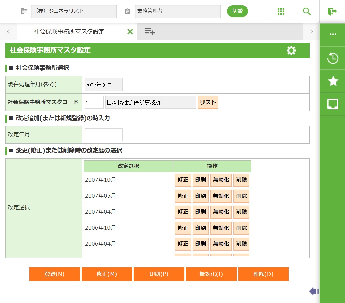Click the search magnifier icon
The height and width of the screenshot is (303, 345).
[x=307, y=11]
